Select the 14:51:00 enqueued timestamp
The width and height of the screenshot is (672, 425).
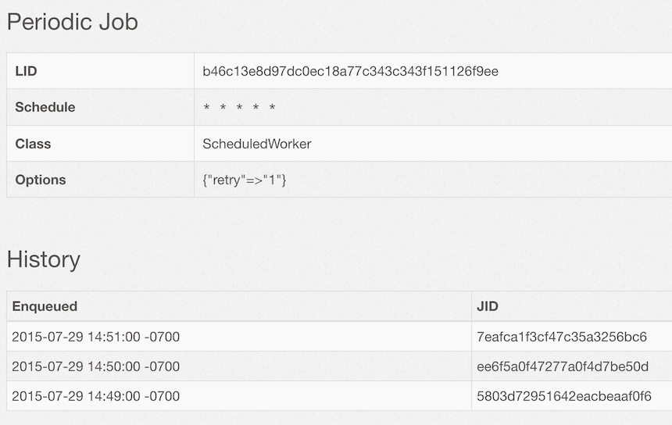[x=95, y=337]
